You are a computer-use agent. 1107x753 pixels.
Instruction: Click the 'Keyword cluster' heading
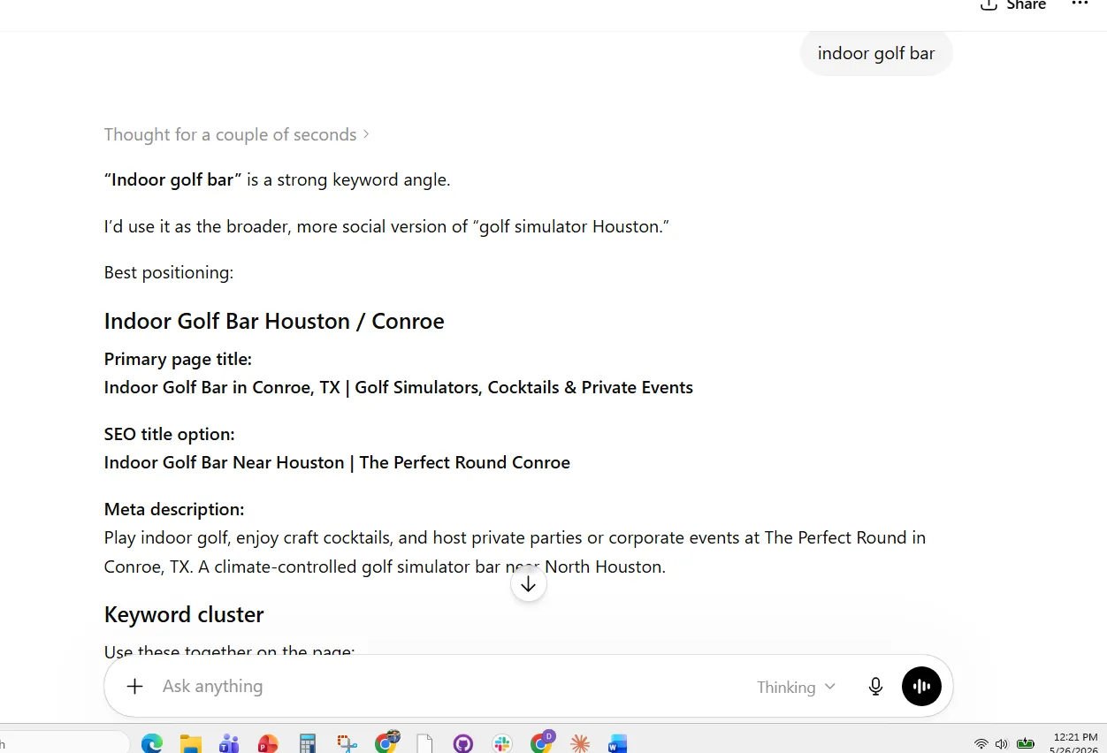(184, 614)
